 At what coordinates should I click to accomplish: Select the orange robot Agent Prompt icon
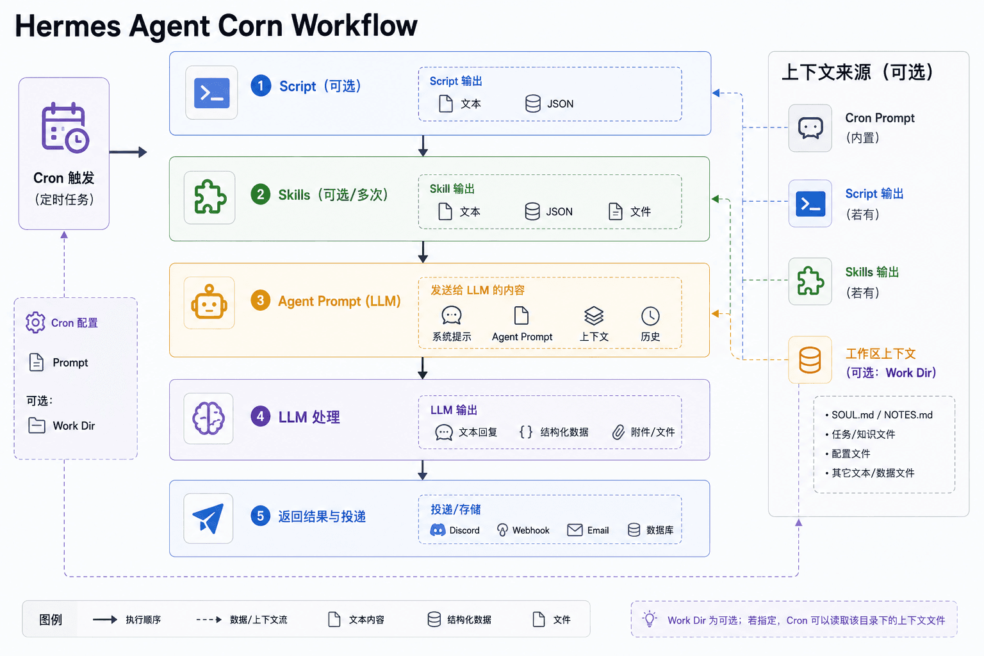point(209,302)
